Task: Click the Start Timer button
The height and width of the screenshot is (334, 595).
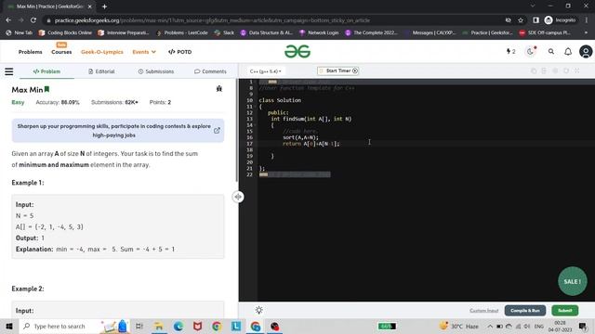Action: tap(338, 71)
